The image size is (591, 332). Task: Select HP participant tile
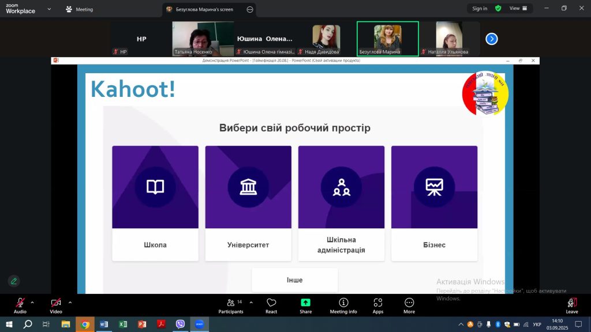click(x=141, y=39)
